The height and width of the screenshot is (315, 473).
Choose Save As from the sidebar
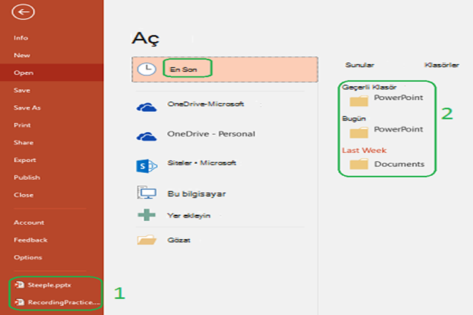[x=27, y=108]
